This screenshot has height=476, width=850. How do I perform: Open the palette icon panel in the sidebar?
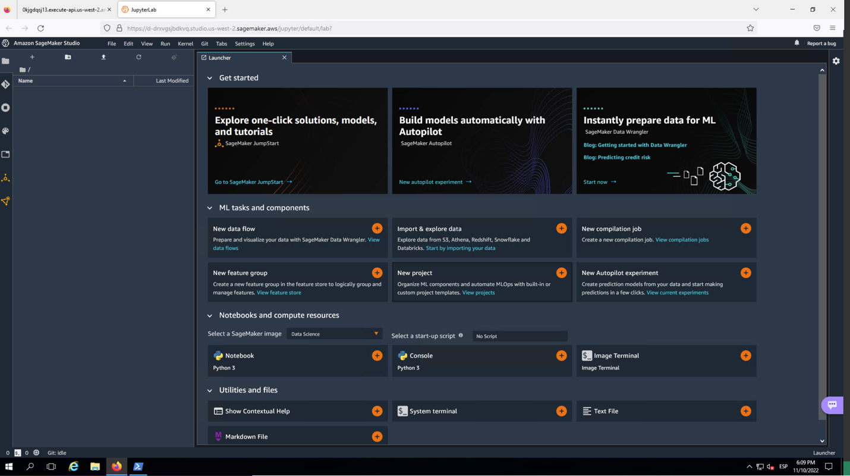6,131
